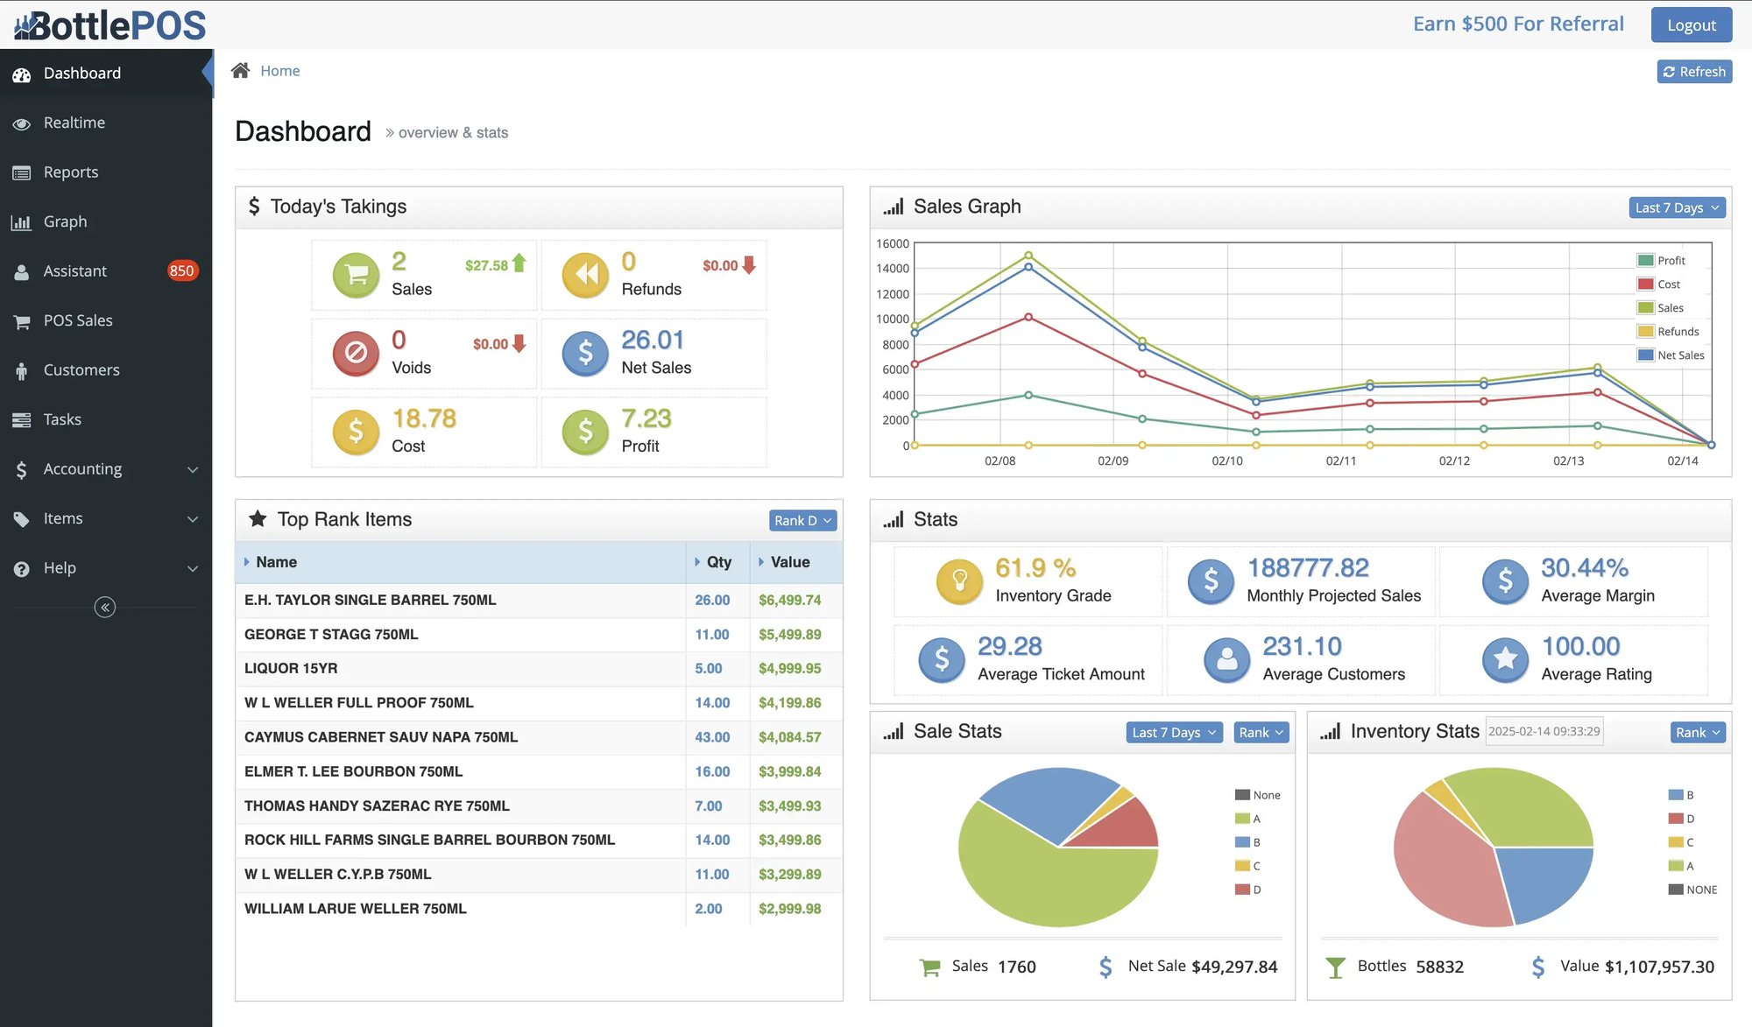Image resolution: width=1752 pixels, height=1027 pixels.
Task: Open the Realtime panel from the sidebar
Action: click(x=74, y=123)
